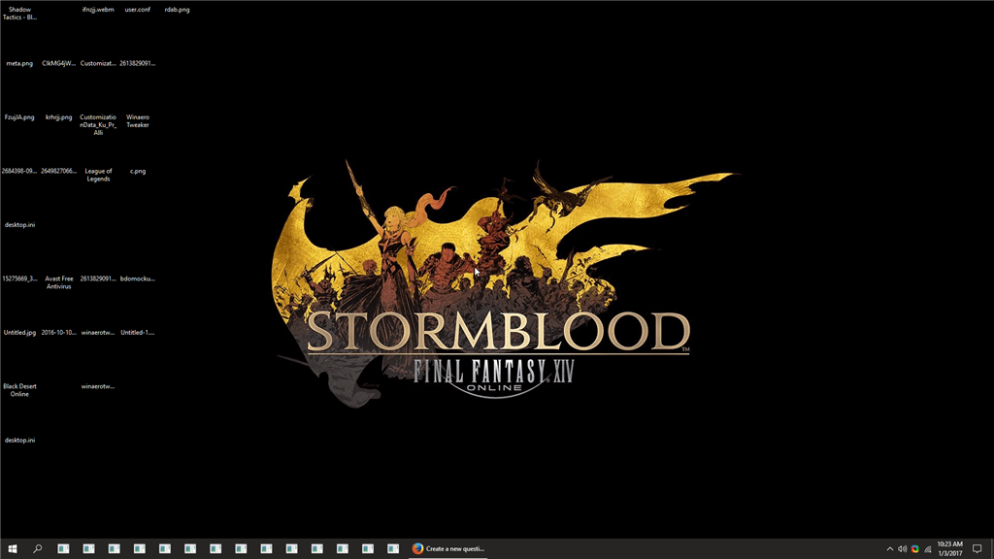Screen dimensions: 994x559
Task: Select the 2649827066... desktop file
Action: click(59, 171)
